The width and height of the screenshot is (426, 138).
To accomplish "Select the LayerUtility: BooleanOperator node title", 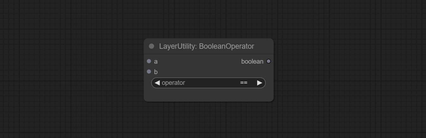I will click(207, 46).
